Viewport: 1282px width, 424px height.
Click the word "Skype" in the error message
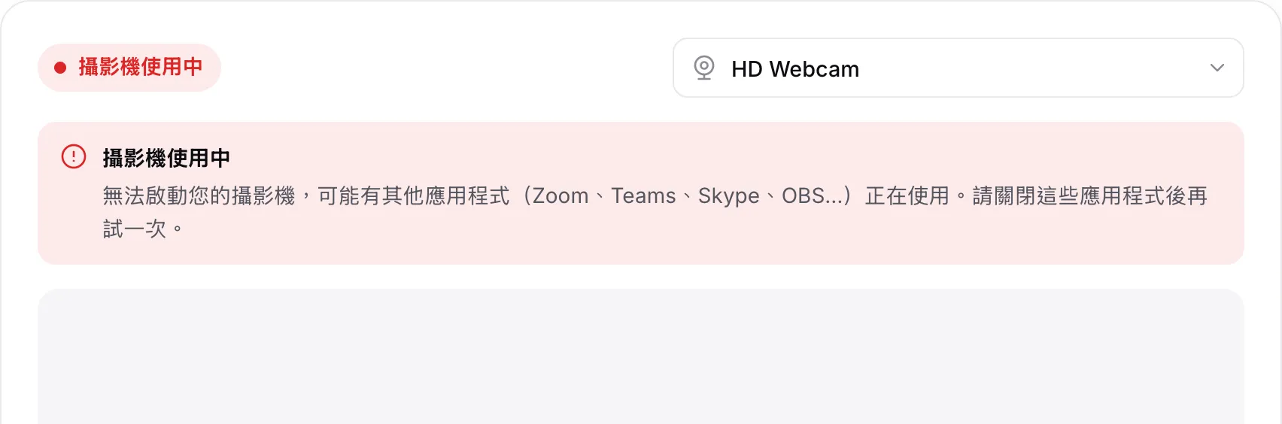[x=728, y=196]
